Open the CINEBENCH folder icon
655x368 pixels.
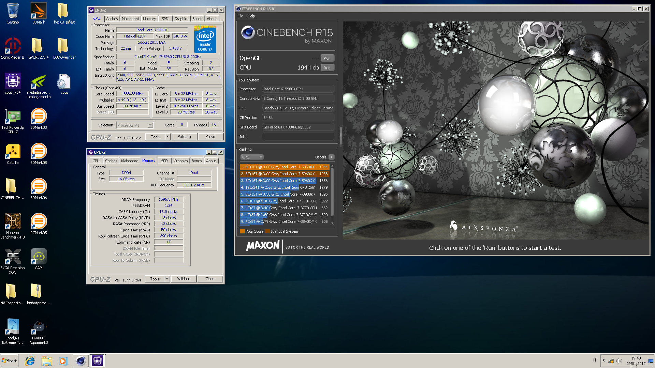click(x=13, y=189)
